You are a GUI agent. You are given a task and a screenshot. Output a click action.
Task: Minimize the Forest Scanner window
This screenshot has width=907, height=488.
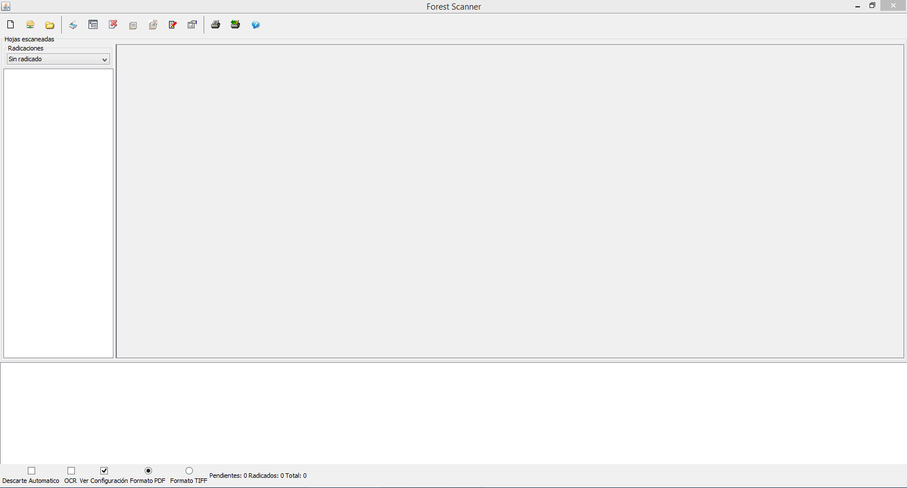click(x=858, y=6)
